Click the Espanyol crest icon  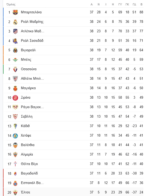15,183
